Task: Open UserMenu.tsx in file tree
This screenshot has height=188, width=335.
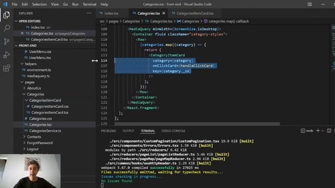Action: (x=40, y=58)
